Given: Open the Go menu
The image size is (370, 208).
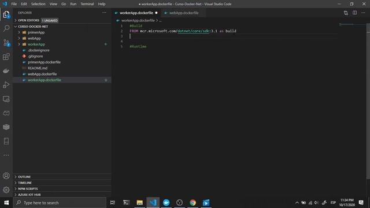Looking at the screenshot, I should point(64,4).
